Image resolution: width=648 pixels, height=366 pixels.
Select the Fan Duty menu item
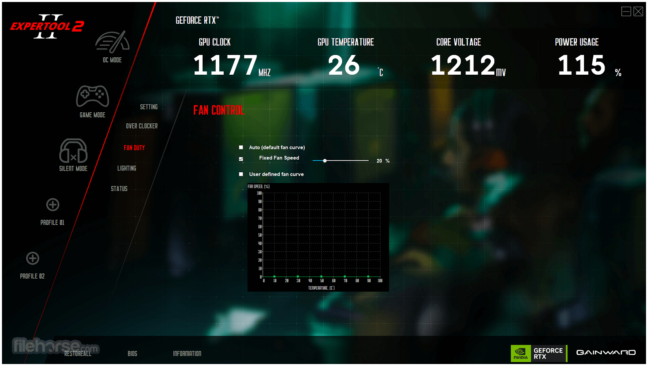point(134,148)
